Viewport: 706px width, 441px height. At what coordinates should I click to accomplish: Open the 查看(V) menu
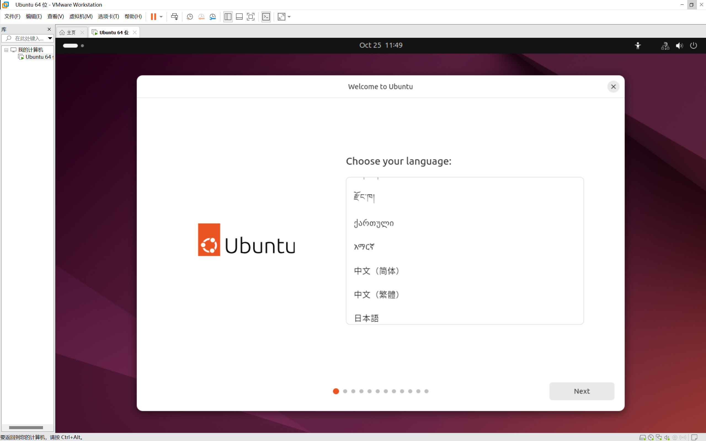pos(55,16)
